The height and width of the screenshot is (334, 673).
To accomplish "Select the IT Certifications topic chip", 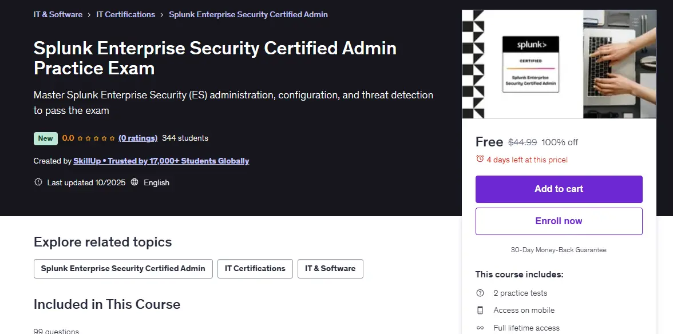I will point(255,269).
